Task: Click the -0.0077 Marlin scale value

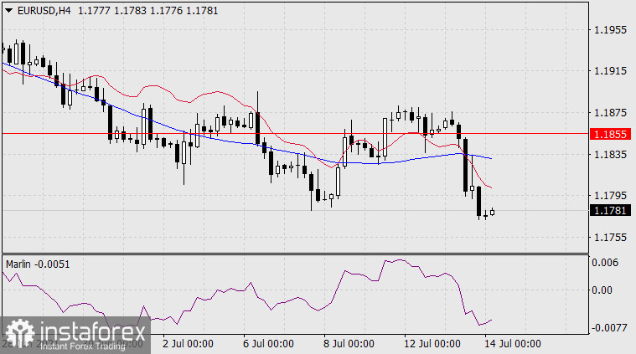Action: pyautogui.click(x=610, y=328)
